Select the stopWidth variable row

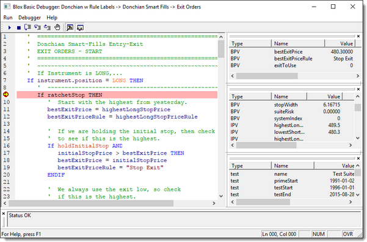292,105
